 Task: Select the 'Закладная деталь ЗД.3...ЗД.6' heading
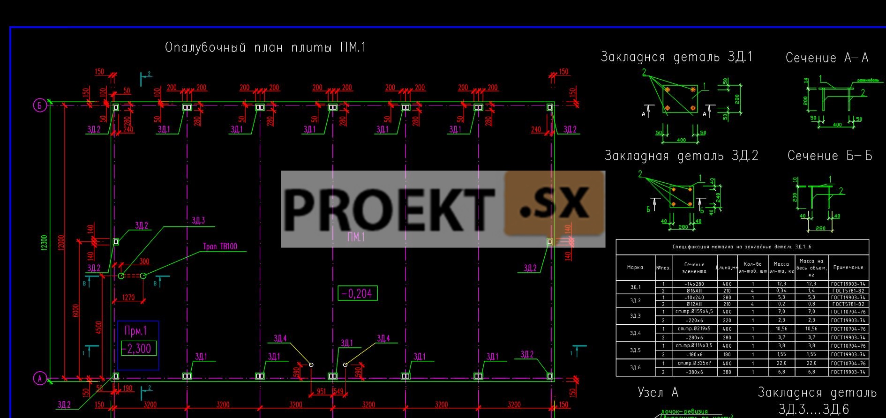click(x=817, y=401)
